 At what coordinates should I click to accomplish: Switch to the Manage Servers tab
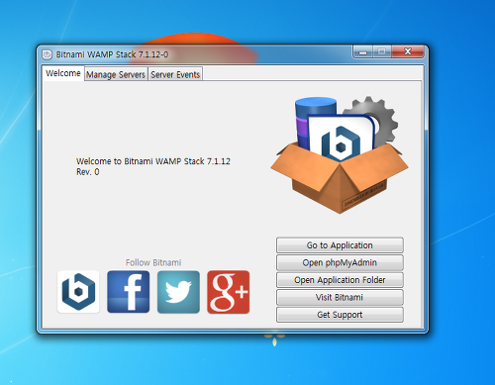[x=116, y=74]
